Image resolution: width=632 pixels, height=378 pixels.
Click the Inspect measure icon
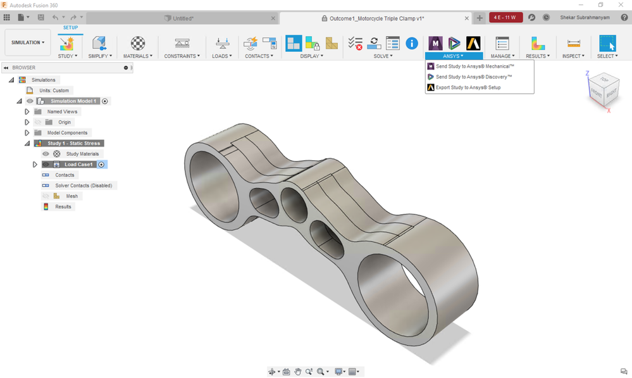point(573,43)
